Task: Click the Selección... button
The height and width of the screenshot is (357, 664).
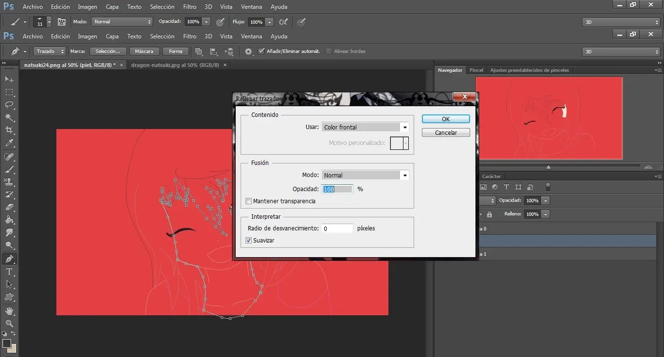Action: click(108, 51)
